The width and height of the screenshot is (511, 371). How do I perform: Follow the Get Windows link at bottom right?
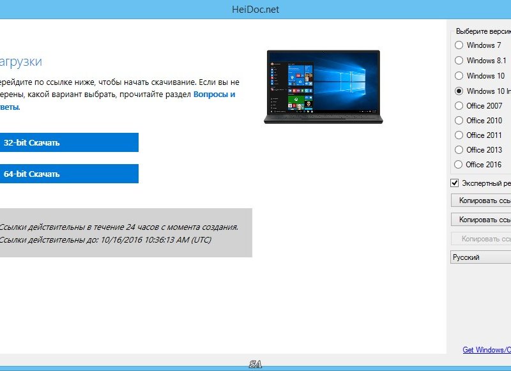(487, 350)
